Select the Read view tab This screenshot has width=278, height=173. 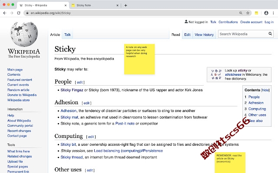[175, 35]
